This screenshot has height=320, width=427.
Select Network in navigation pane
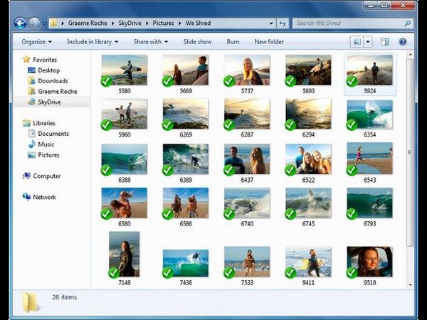click(x=43, y=197)
